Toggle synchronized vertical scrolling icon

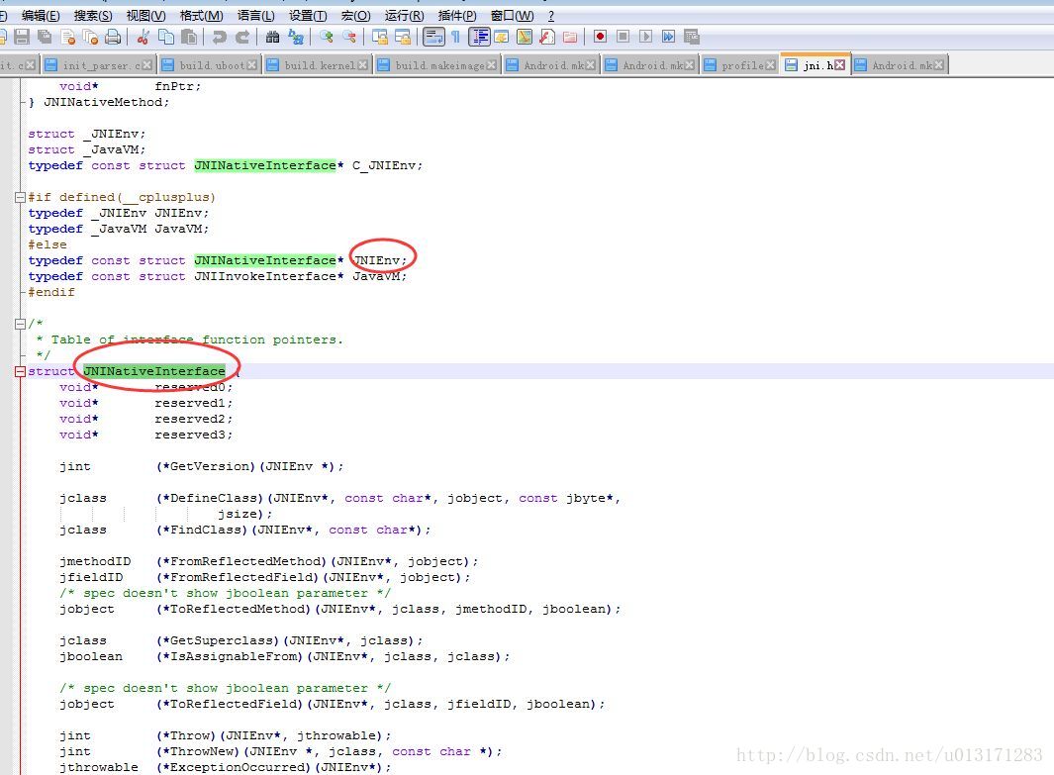(380, 37)
